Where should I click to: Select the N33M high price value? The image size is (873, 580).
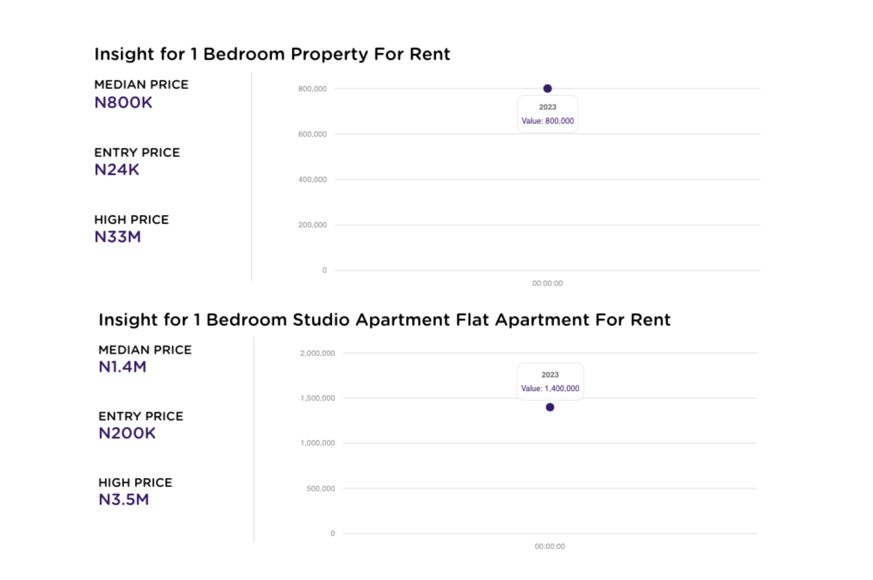pyautogui.click(x=118, y=237)
